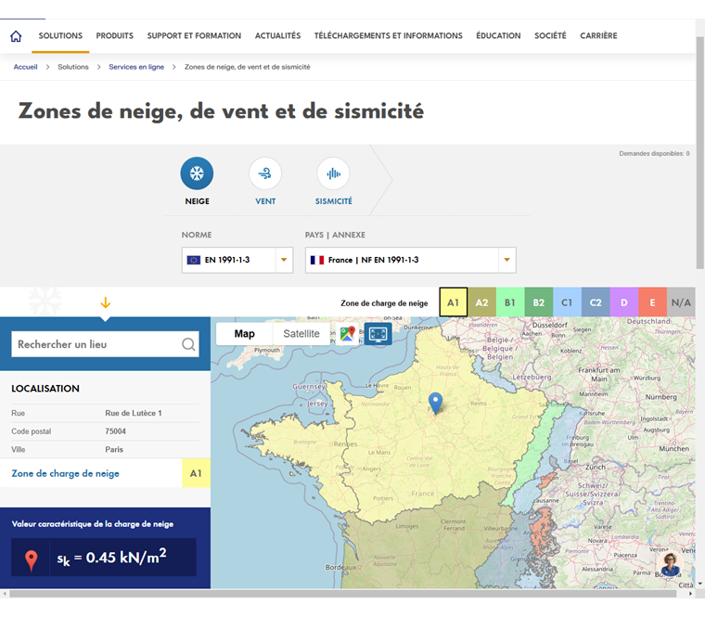Select the A2 snow zone swatch
705x617 pixels.
(x=481, y=302)
